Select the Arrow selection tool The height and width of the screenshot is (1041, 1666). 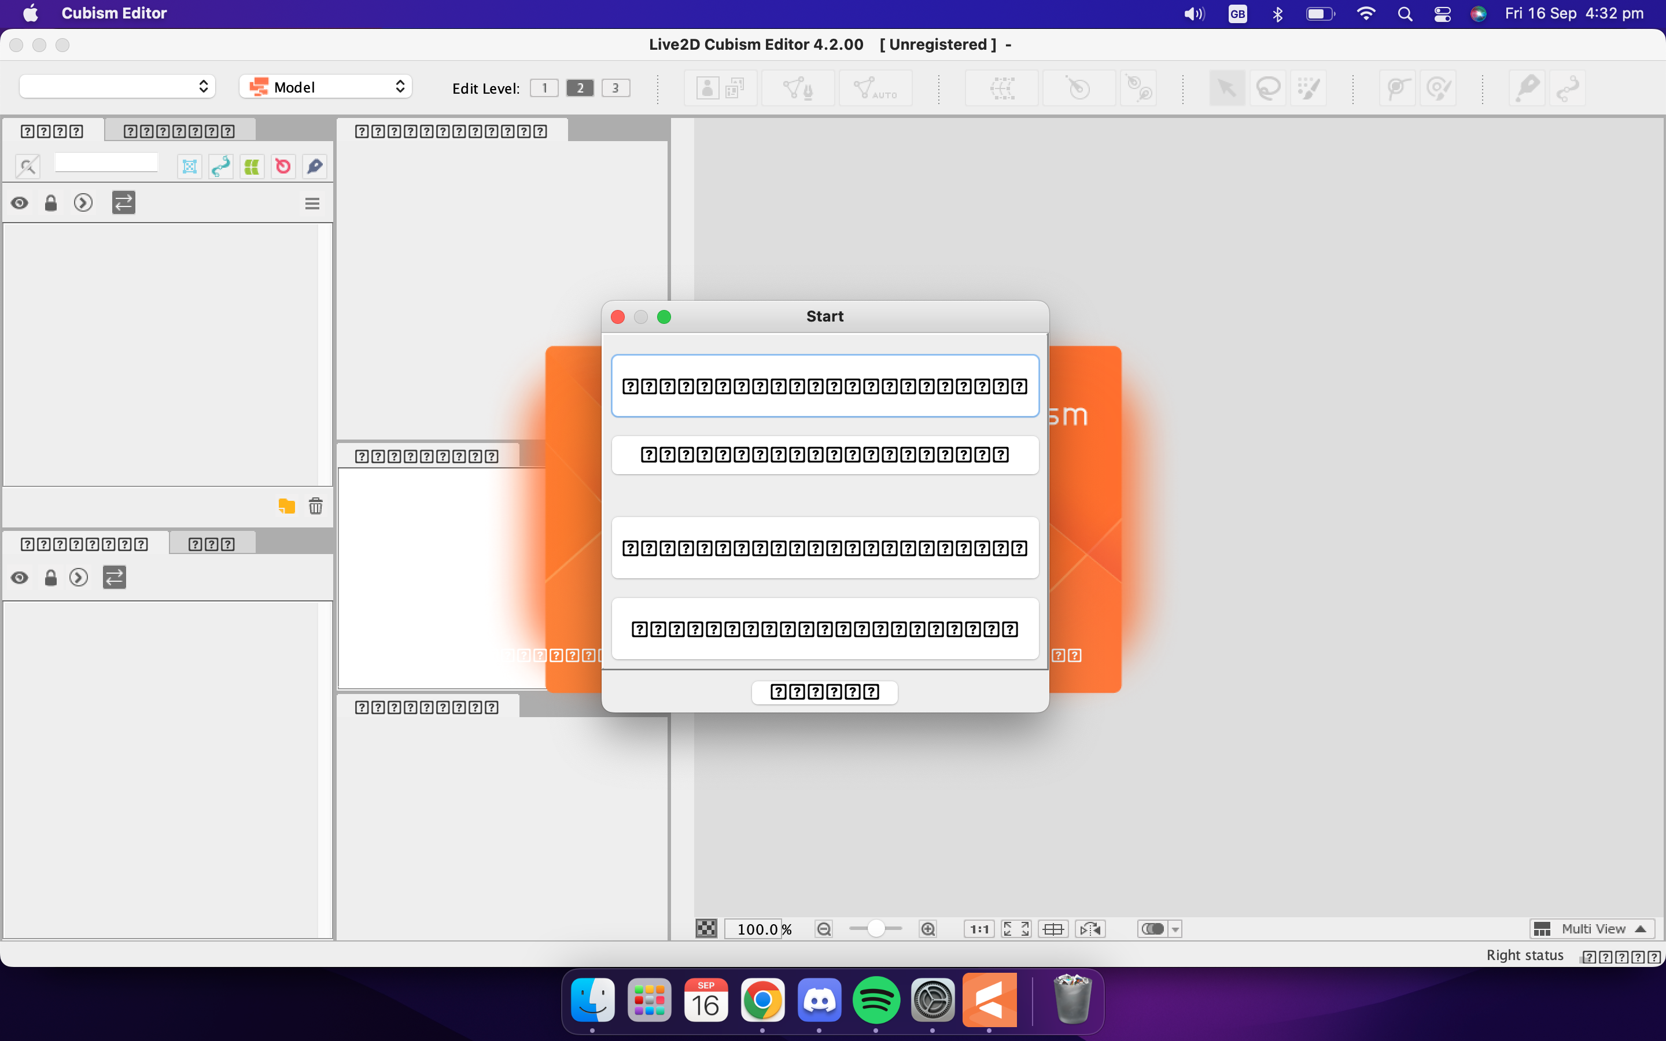tap(1227, 88)
